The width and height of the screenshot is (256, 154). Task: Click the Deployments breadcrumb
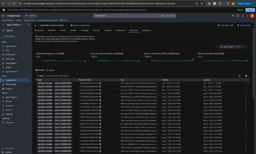pos(30,20)
